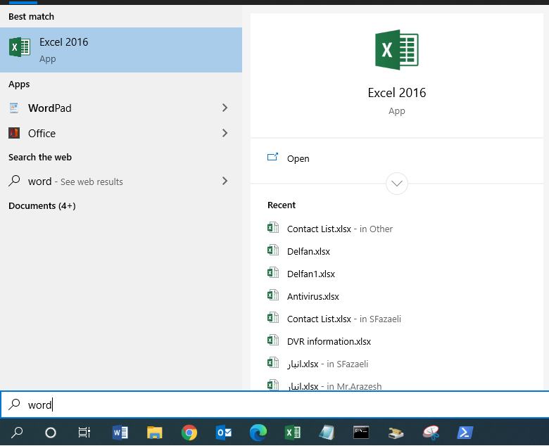This screenshot has width=549, height=446.
Task: Click the Apps section heading
Action: 19,84
